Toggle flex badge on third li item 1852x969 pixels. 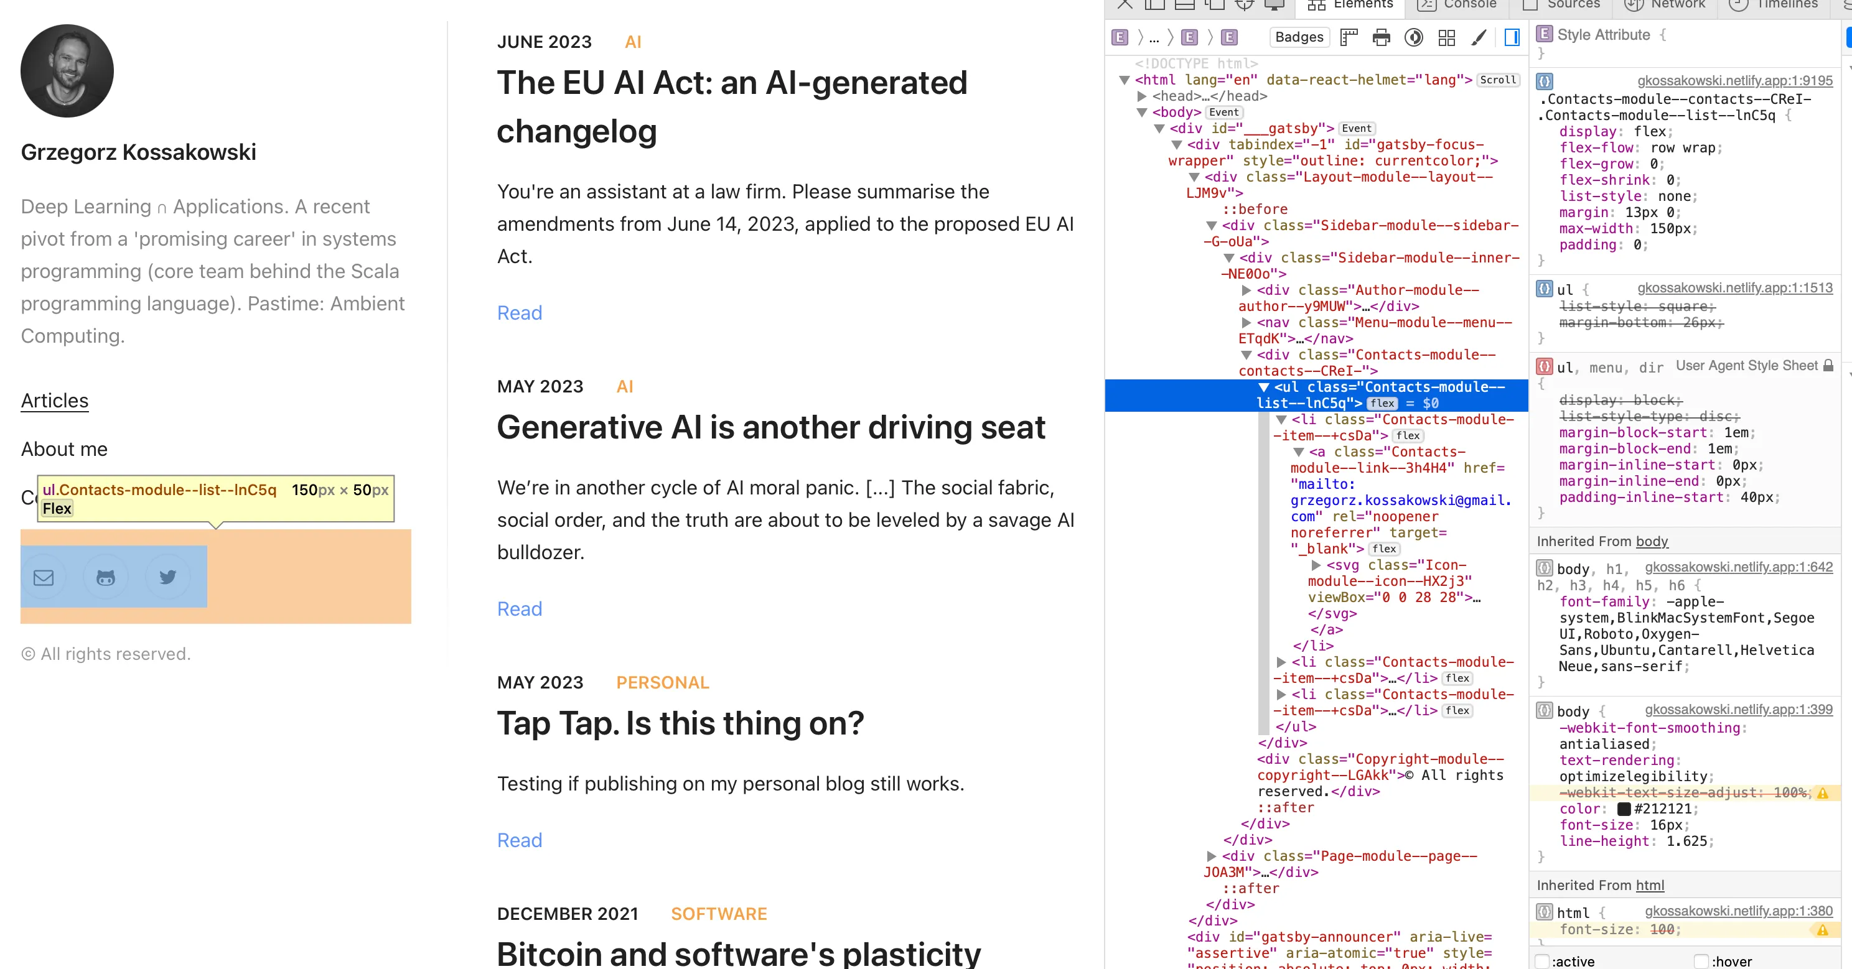coord(1457,710)
